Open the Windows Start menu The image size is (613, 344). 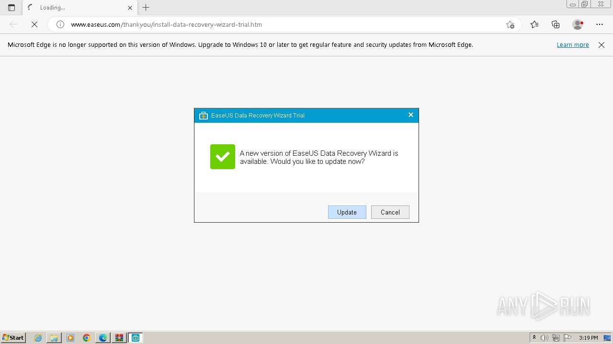(x=13, y=338)
